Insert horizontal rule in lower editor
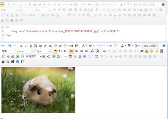This screenshot has height=119, width=168. 65,56
